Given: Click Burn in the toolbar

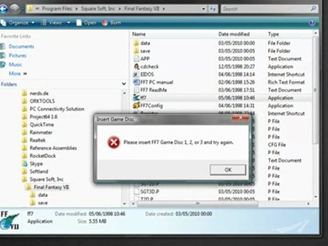Looking at the screenshot, I should pyautogui.click(x=112, y=23).
